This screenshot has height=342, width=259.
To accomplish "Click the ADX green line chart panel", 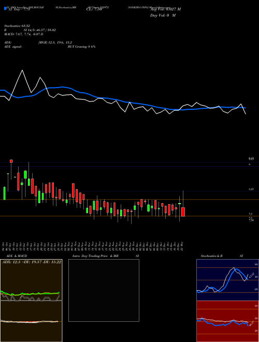I will coord(31,280).
